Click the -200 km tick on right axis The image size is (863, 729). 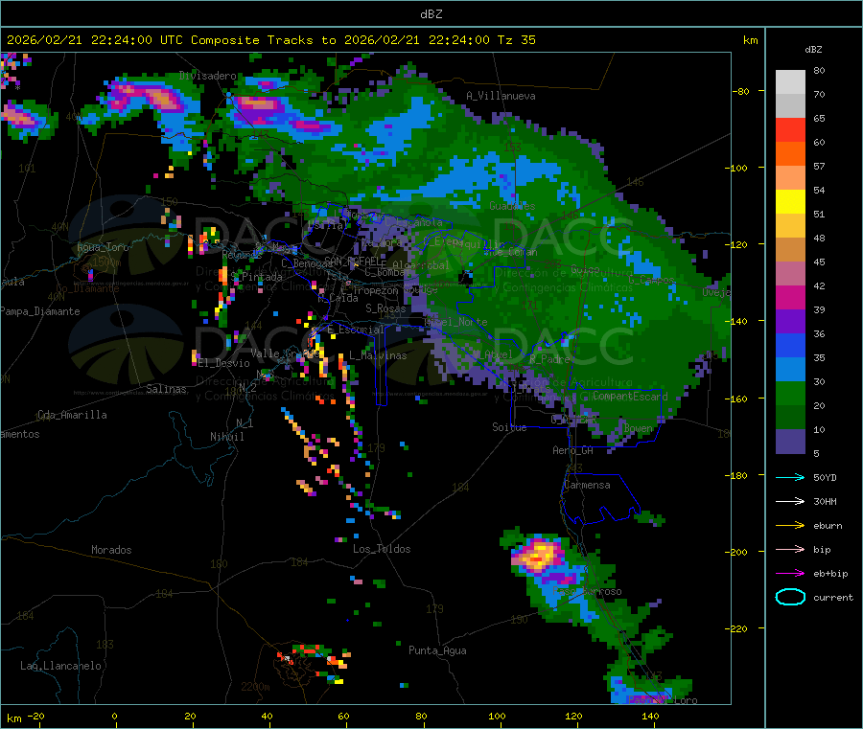pyautogui.click(x=739, y=552)
